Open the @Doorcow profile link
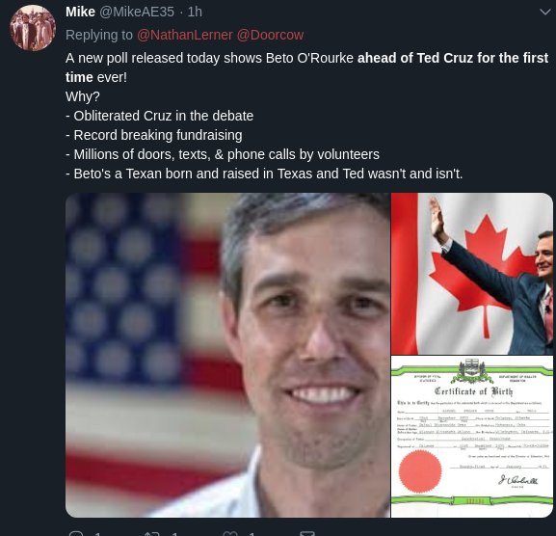The image size is (556, 536). [x=270, y=35]
